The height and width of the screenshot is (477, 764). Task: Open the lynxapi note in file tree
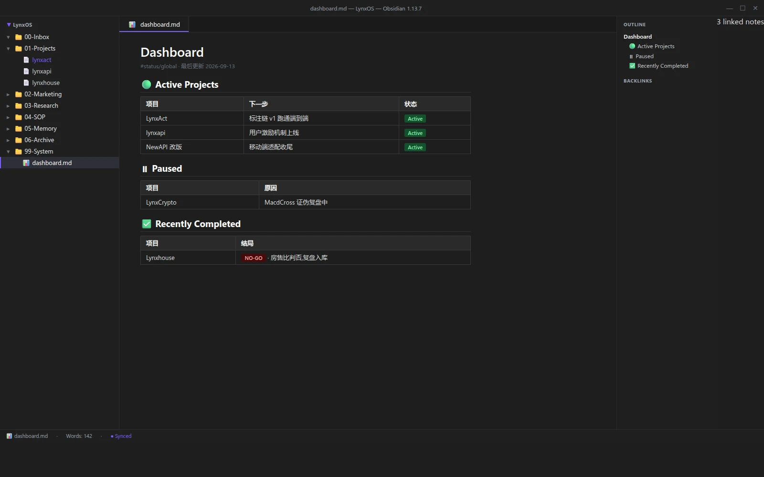(42, 72)
